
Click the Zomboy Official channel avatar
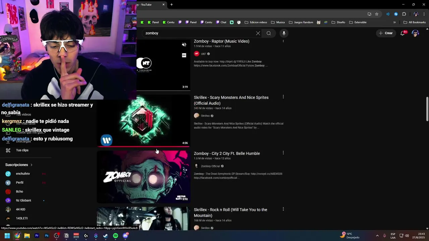pos(197,166)
